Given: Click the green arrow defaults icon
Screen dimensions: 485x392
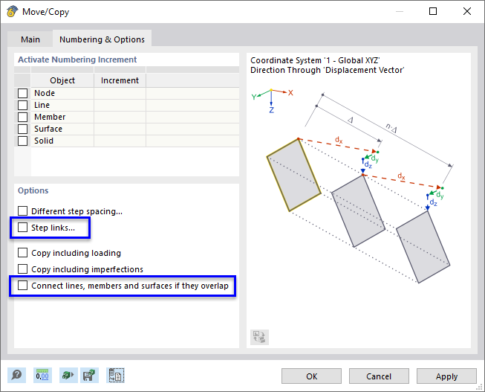Looking at the screenshot, I should 68,376.
